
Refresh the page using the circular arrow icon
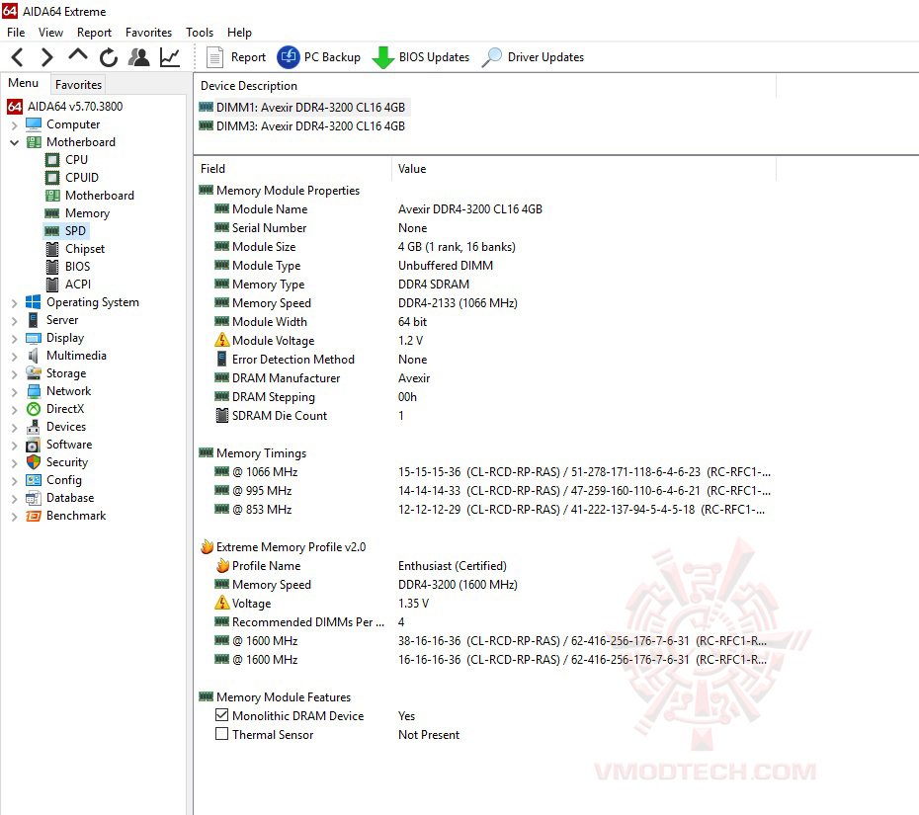[109, 57]
